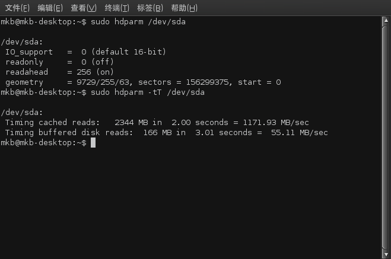
Task: Click the 'Timing buffered disk reads' line
Action: click(x=166, y=133)
